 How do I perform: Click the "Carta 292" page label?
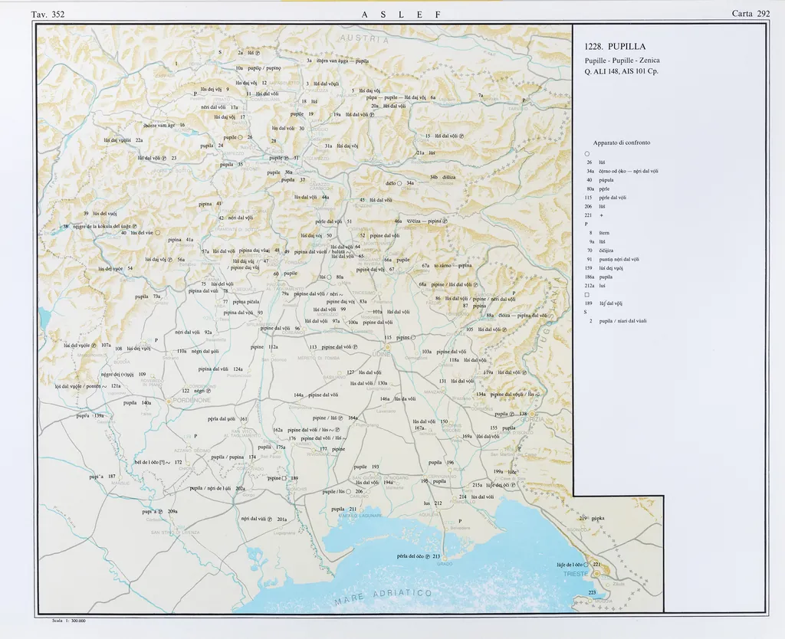click(751, 13)
